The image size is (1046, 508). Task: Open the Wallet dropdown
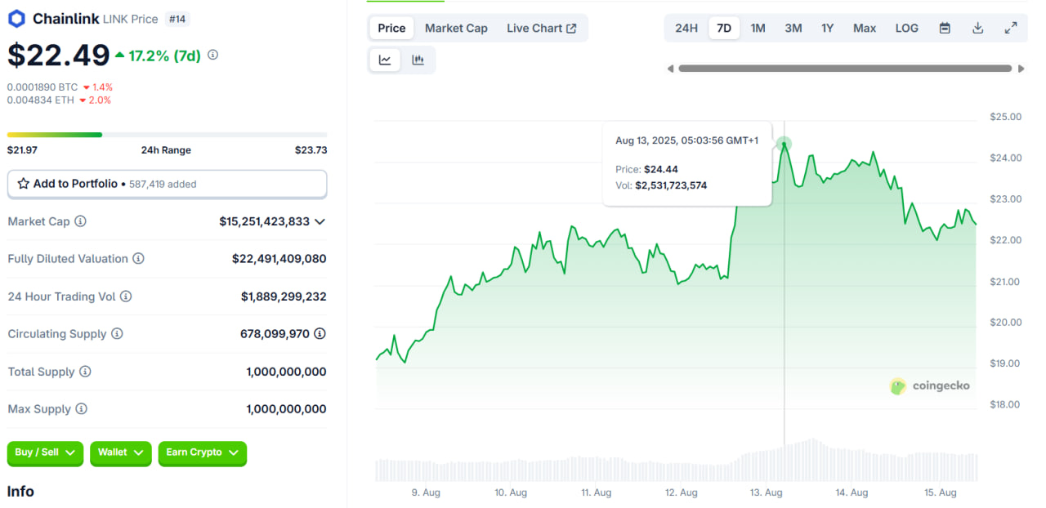pos(120,452)
